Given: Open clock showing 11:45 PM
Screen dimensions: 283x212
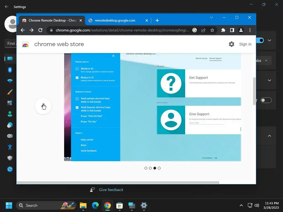Looking at the screenshot, I should tap(271, 205).
